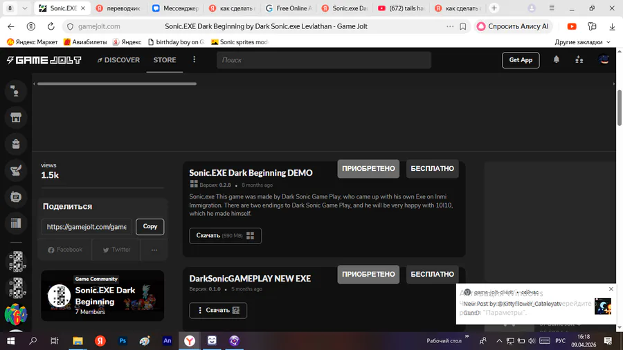Click the first icon in the Game Jolt sidebar
Viewport: 623px width, 350px height.
point(16,91)
